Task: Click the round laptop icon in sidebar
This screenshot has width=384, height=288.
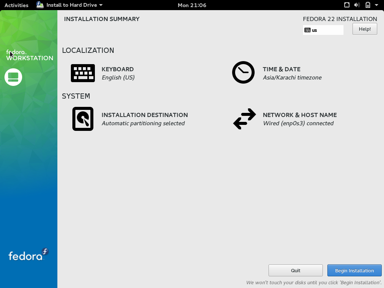Action: (x=13, y=77)
